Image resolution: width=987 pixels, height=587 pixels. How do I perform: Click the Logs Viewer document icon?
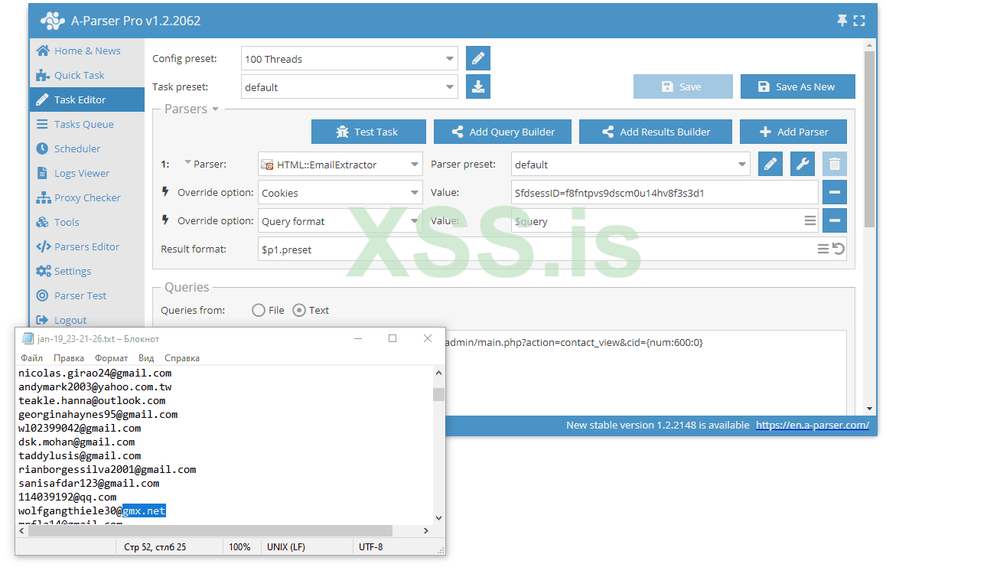pyautogui.click(x=42, y=173)
